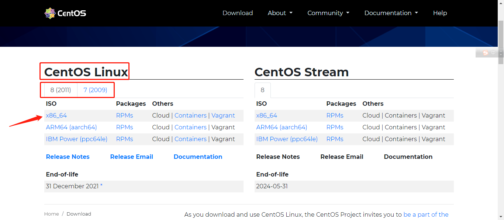504x220 pixels.
Task: Open the x86_64 ISO link for CentOS Linux
Action: coord(56,115)
